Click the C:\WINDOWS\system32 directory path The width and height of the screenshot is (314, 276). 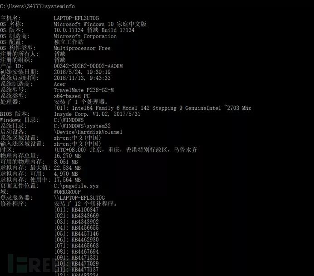[x=82, y=126]
